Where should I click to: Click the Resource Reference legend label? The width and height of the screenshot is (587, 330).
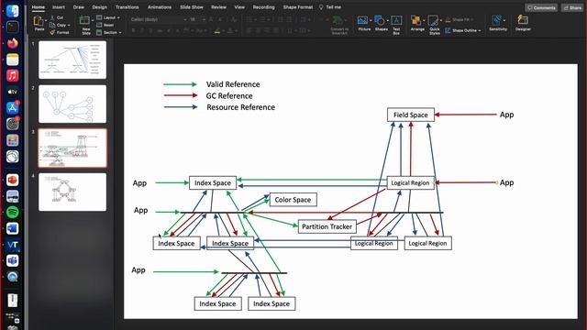(x=240, y=107)
